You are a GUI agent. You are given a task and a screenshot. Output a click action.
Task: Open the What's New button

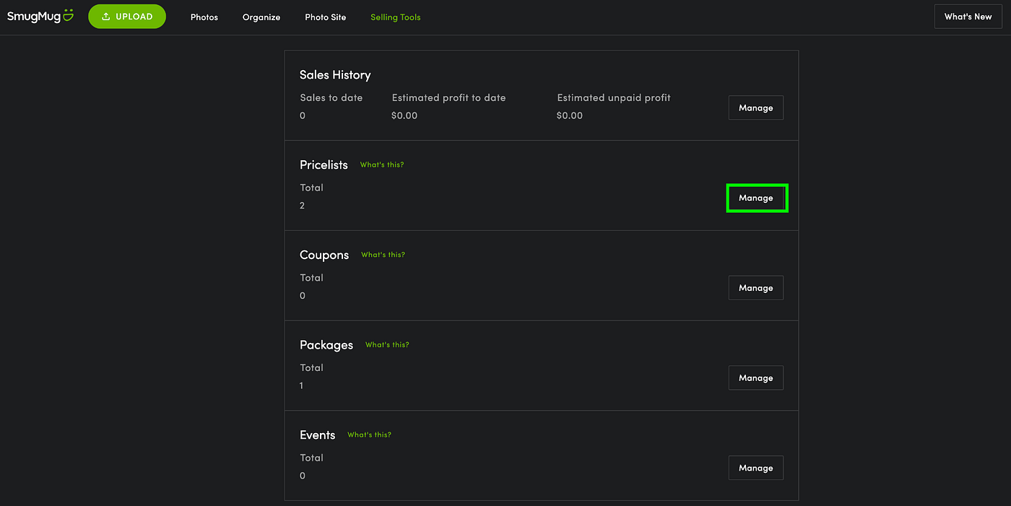(968, 17)
